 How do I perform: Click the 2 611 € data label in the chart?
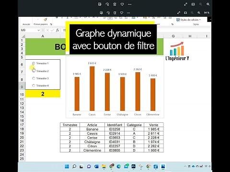(x=92, y=63)
